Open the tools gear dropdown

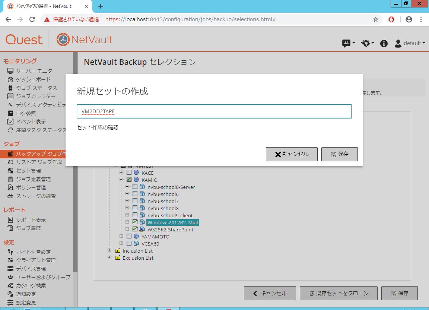[x=367, y=43]
